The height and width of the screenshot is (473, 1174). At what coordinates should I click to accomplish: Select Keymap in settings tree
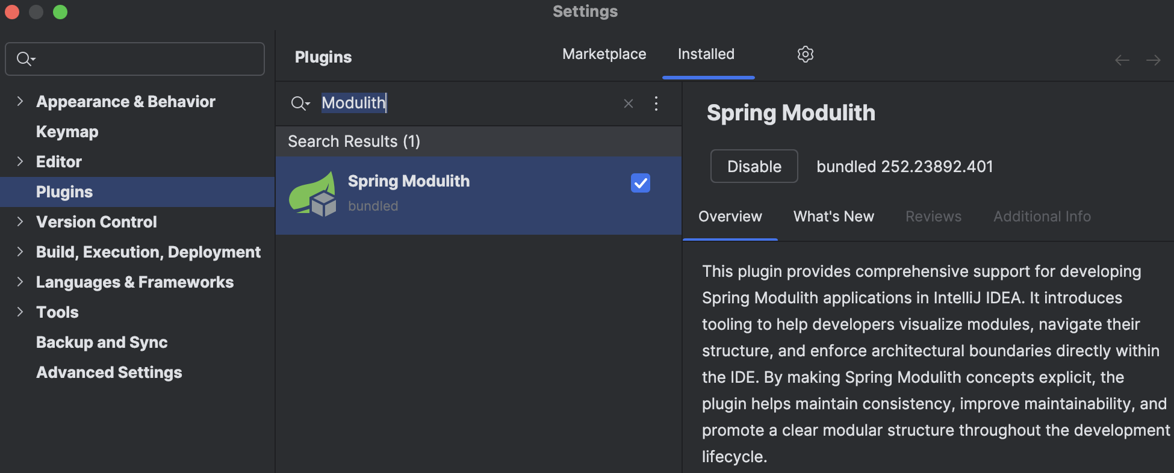tap(67, 132)
